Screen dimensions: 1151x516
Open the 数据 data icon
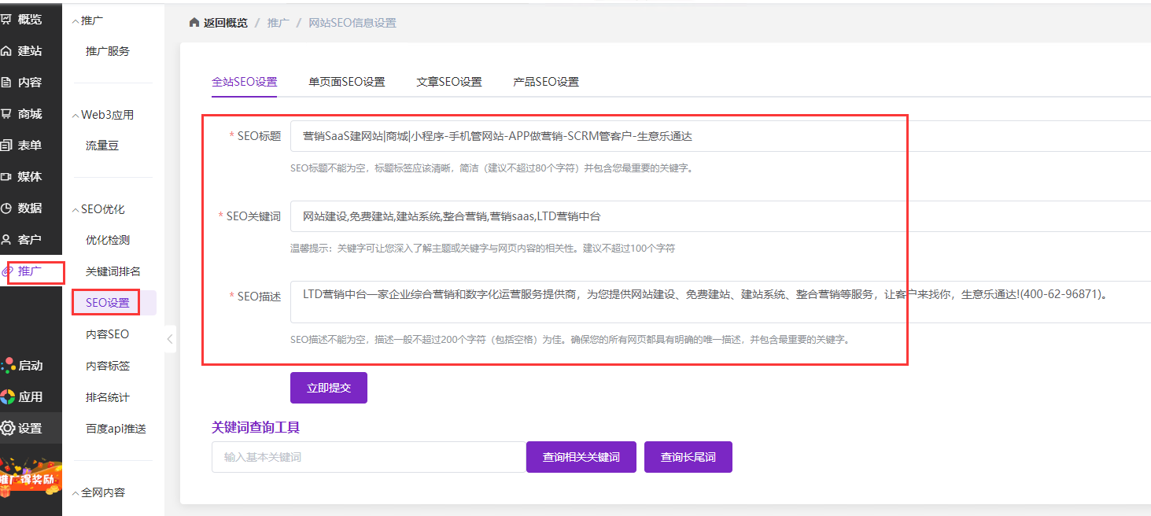(x=7, y=208)
